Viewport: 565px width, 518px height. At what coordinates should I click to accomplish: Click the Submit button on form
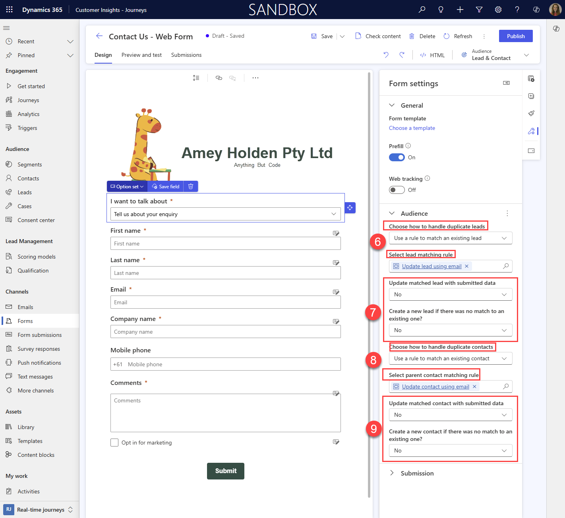pos(226,471)
